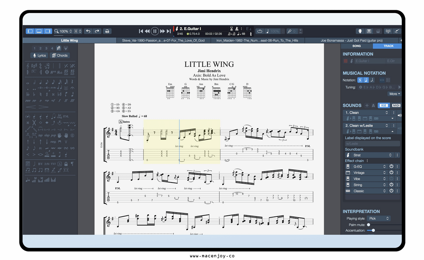Toggle power for the String effect
Viewport: 424px width, 260px height.
(391, 185)
